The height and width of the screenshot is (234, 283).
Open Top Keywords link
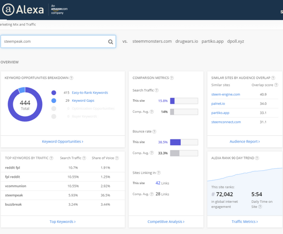(63, 222)
